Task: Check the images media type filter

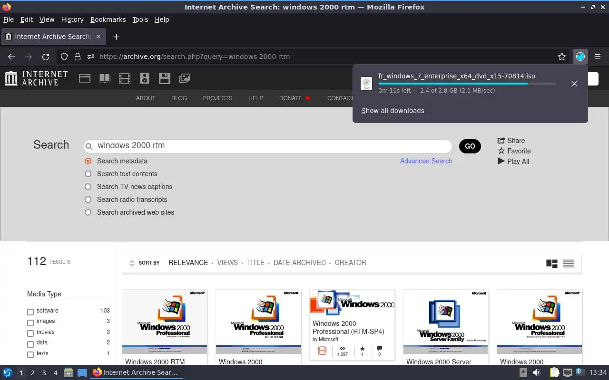Action: [x=30, y=323]
